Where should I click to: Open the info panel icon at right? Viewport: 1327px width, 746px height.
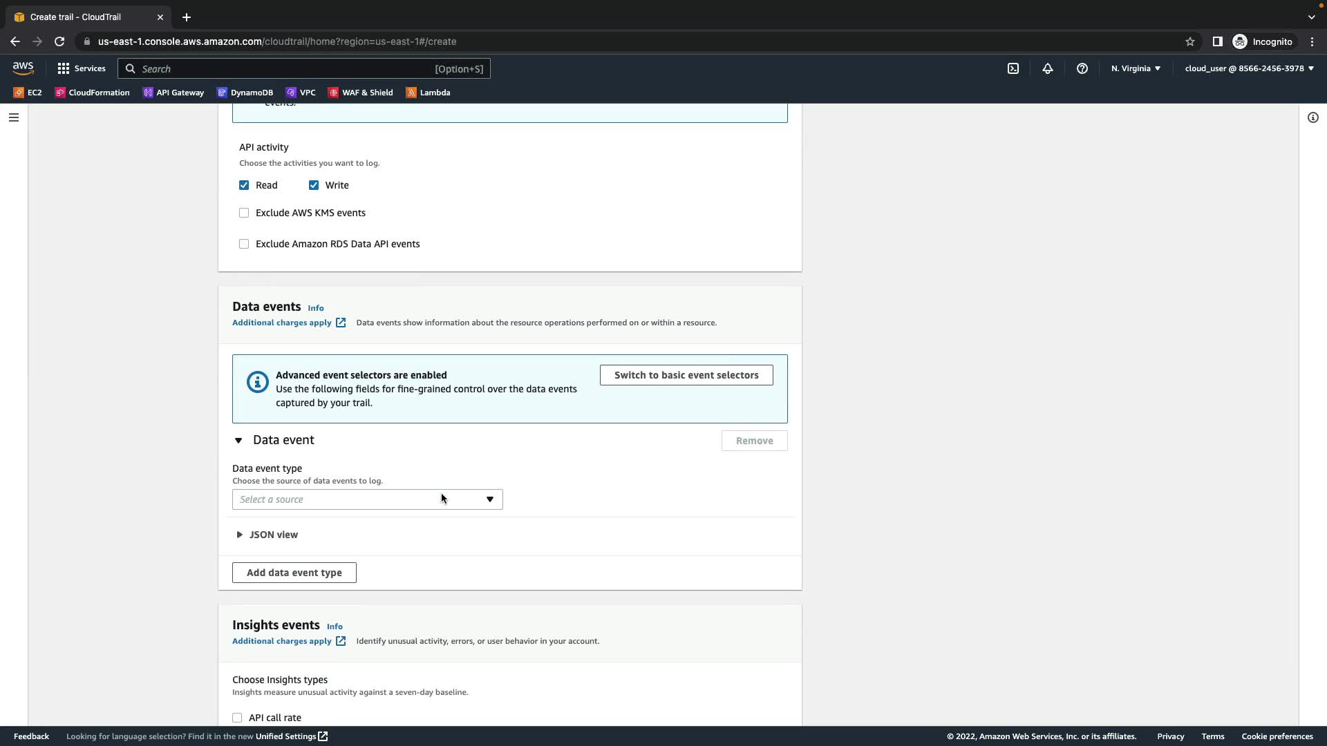pyautogui.click(x=1313, y=117)
